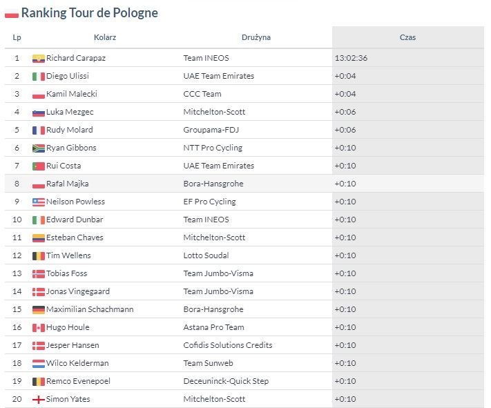Image resolution: width=491 pixels, height=408 pixels.
Task: Sort table by Czas column header
Action: 407,37
